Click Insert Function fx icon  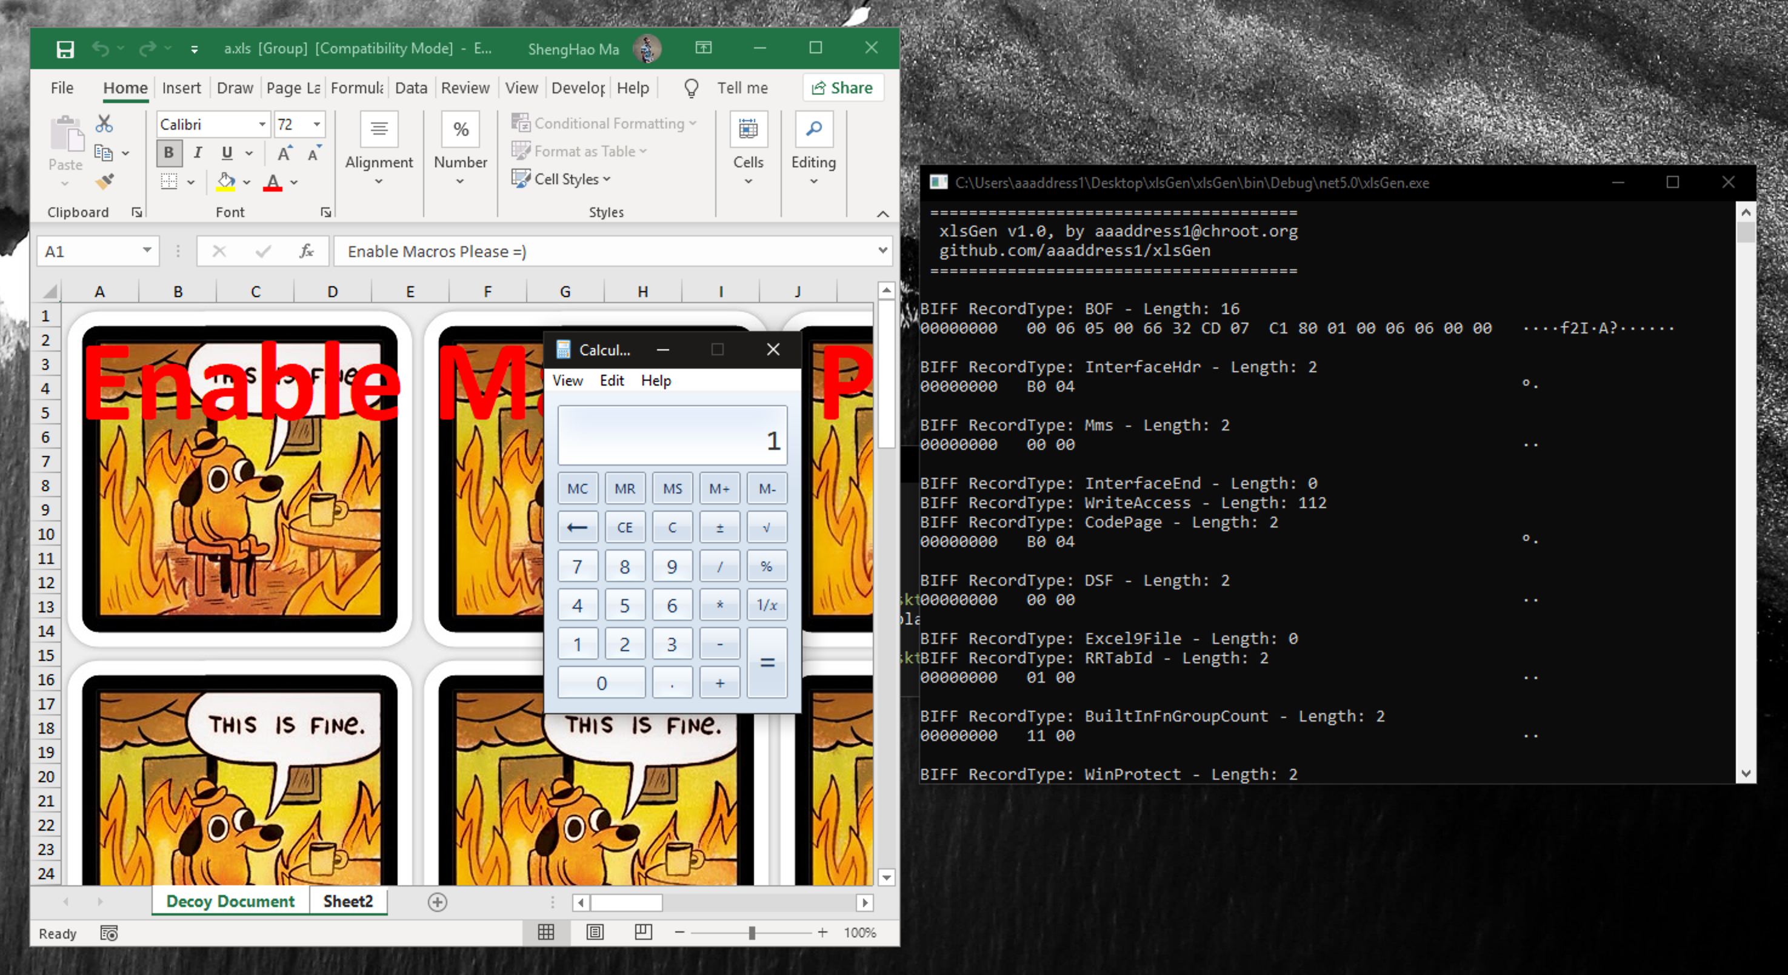[306, 250]
